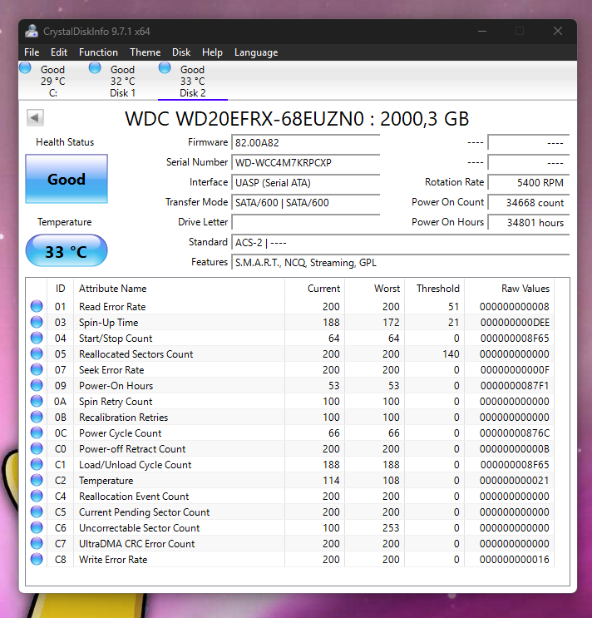Open the Help menu
The width and height of the screenshot is (592, 618).
[212, 52]
